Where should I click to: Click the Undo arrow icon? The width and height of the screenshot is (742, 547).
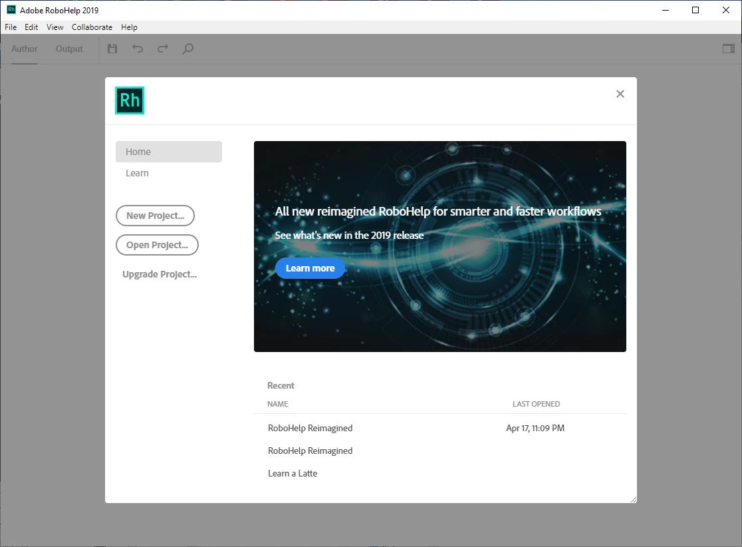(x=138, y=49)
